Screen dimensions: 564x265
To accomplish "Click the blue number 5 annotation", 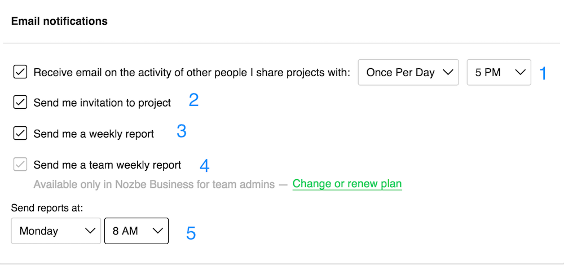I will [191, 233].
